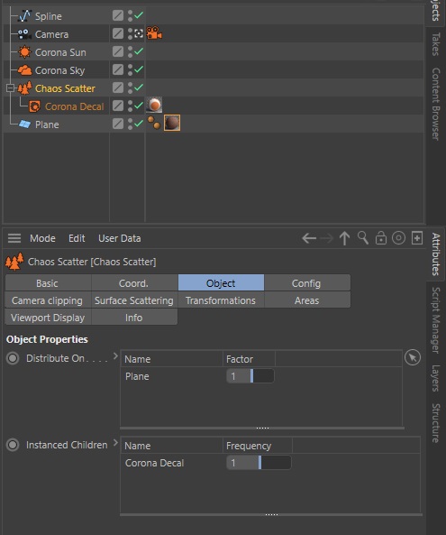Toggle the Plane object's green checkmark

139,124
